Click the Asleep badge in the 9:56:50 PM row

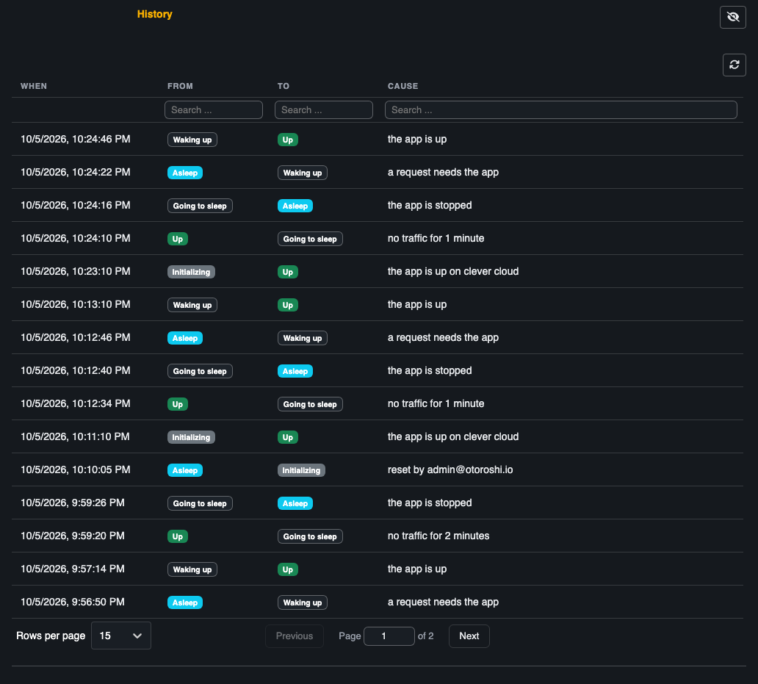(184, 602)
